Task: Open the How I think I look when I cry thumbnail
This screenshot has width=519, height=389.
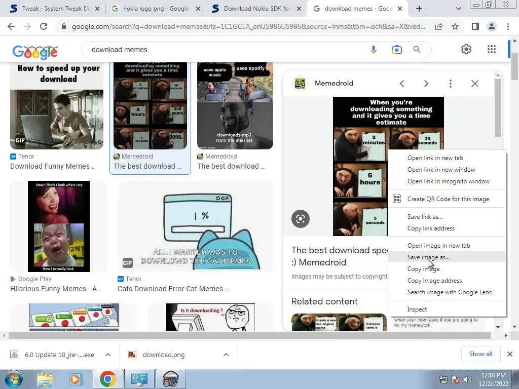Action: click(x=59, y=226)
